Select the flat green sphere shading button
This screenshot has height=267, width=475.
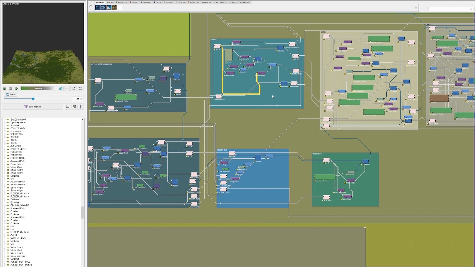click(4, 89)
